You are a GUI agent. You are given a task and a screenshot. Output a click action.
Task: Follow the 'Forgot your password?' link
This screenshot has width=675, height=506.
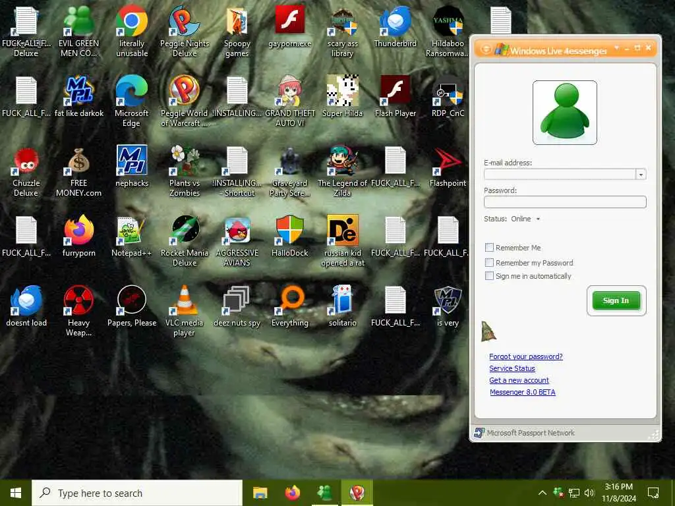click(525, 356)
